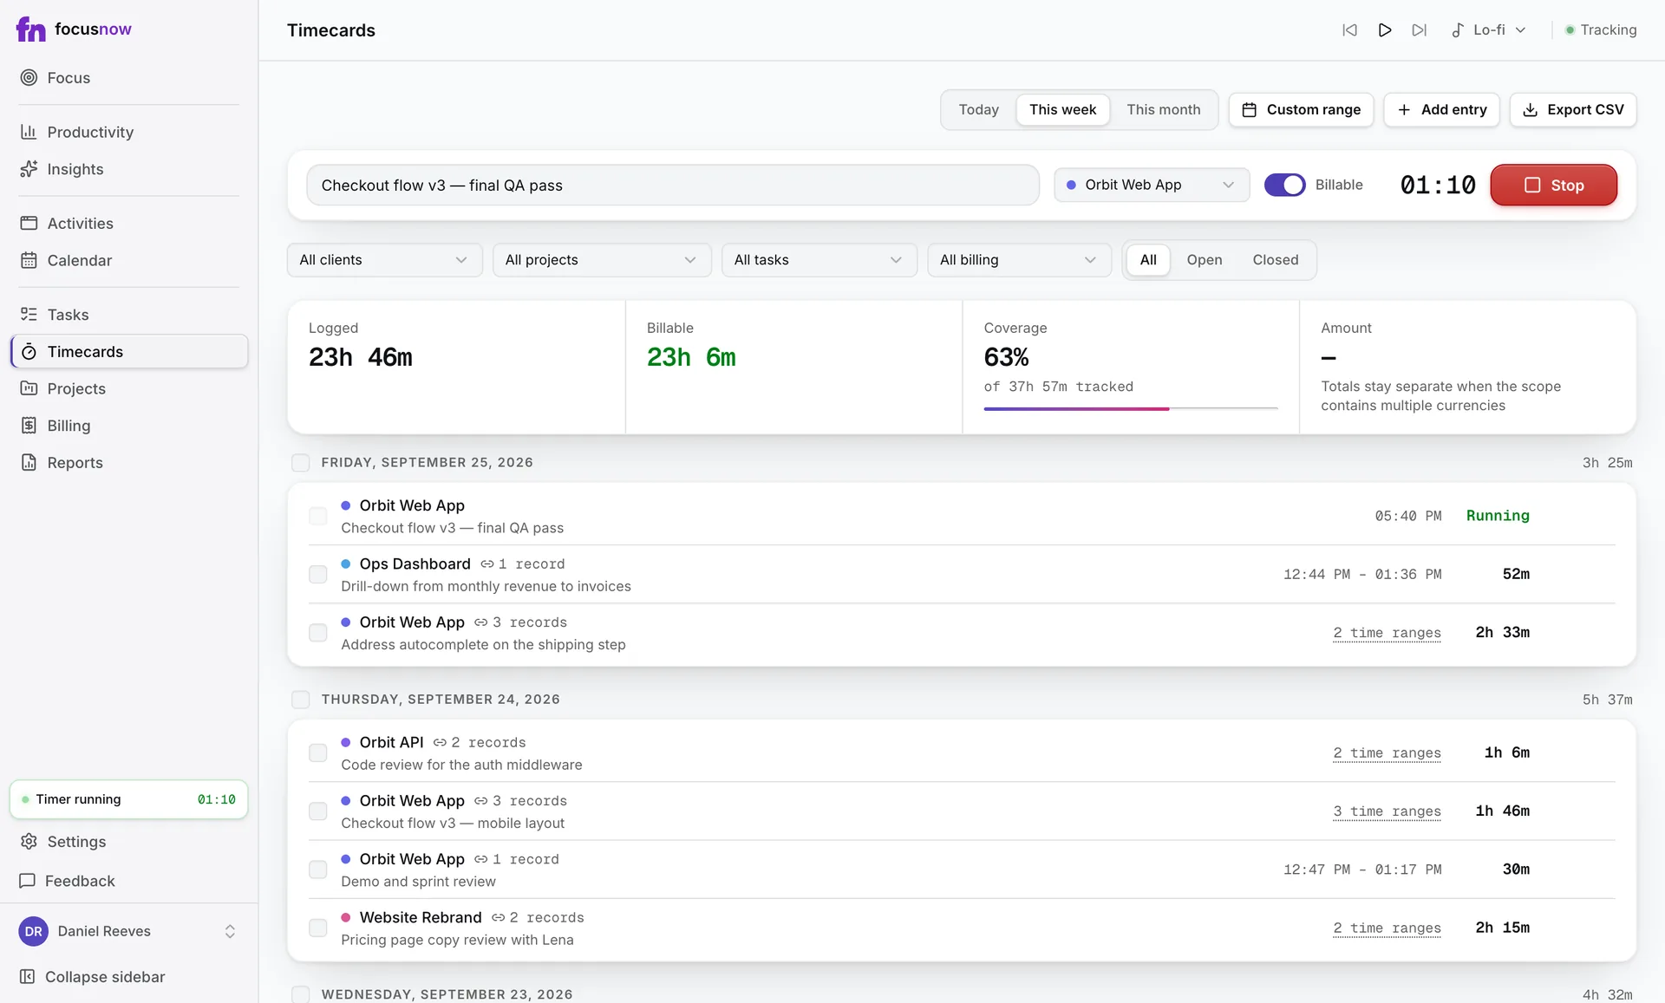The image size is (1665, 1003).
Task: Open Reports in the sidebar
Action: (129, 463)
